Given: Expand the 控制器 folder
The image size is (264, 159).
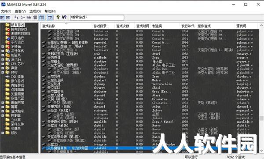Looking at the screenshot, I should pos(3,115).
